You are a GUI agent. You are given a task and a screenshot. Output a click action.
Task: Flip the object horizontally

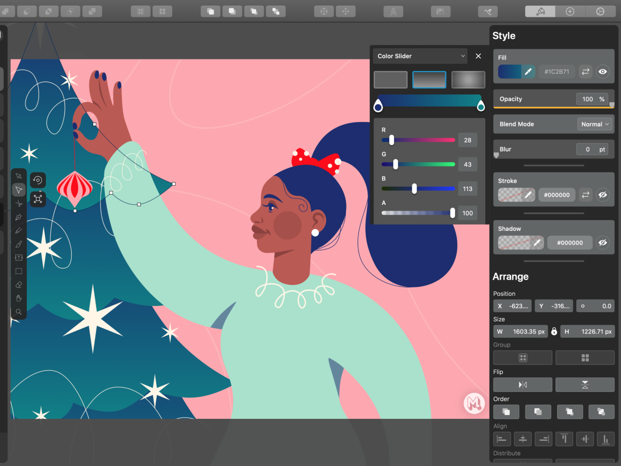tap(523, 385)
